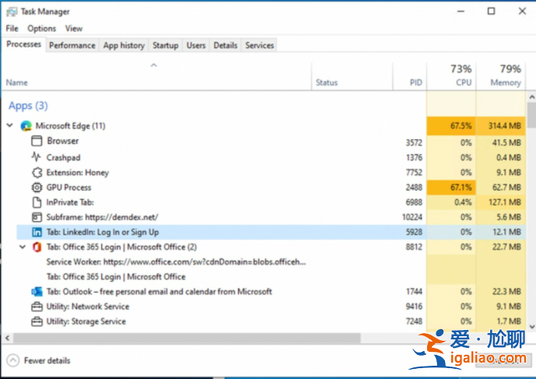Click the Utility: Network Service briefcase icon
Viewport: 536px width, 379px height.
pos(37,307)
